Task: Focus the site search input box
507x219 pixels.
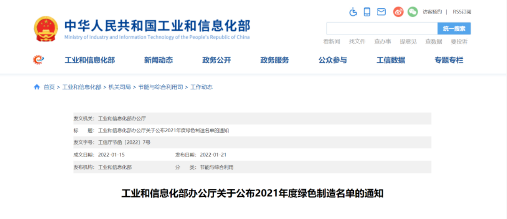Action: click(382, 29)
